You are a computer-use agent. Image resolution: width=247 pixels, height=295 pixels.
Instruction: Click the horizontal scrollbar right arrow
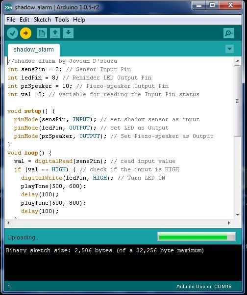pos(229,223)
